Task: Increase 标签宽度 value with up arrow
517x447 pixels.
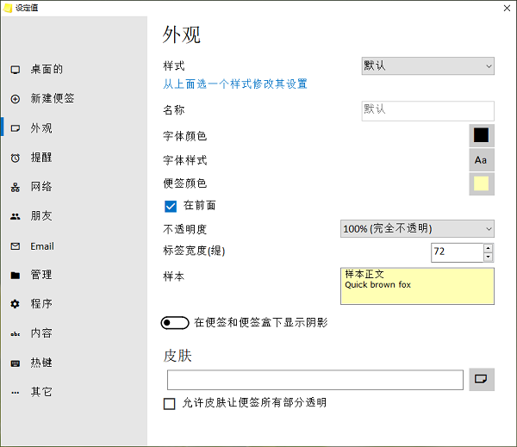Action: click(489, 248)
